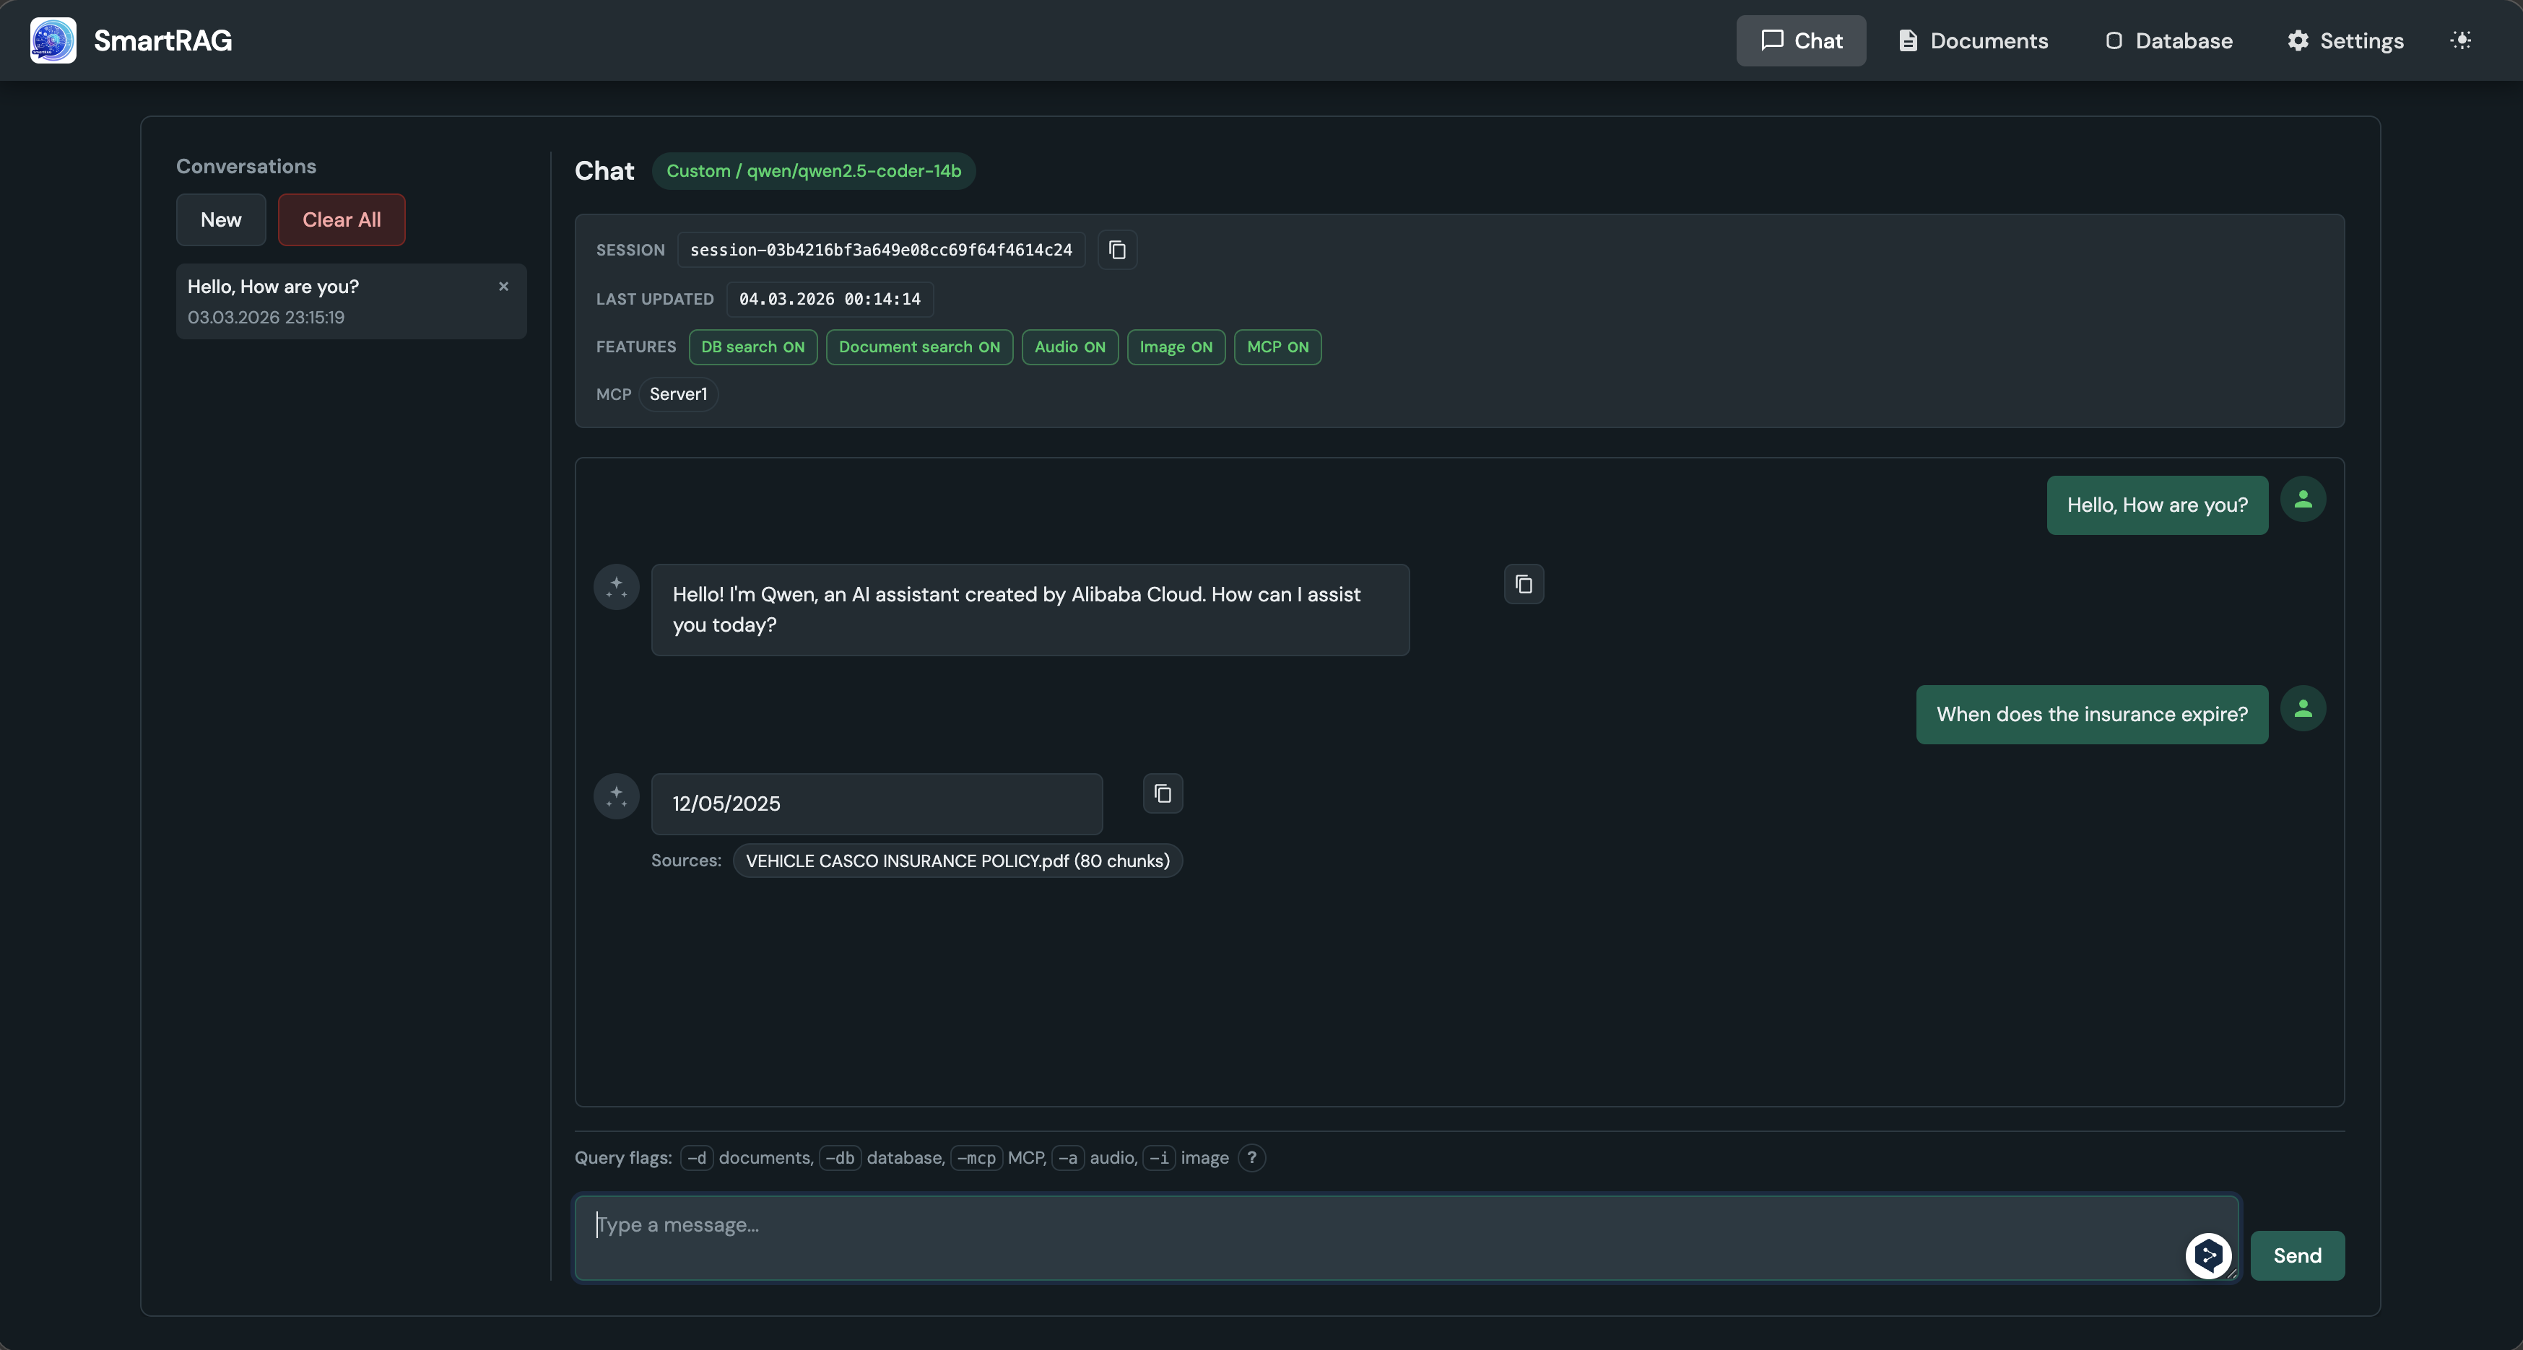Click user avatar next to 'Hello, How are you?'

point(2303,500)
